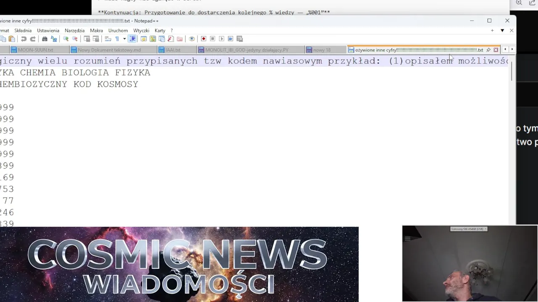Open Folder as Workspace icon
Screen dimensions: 538x302
(180, 39)
